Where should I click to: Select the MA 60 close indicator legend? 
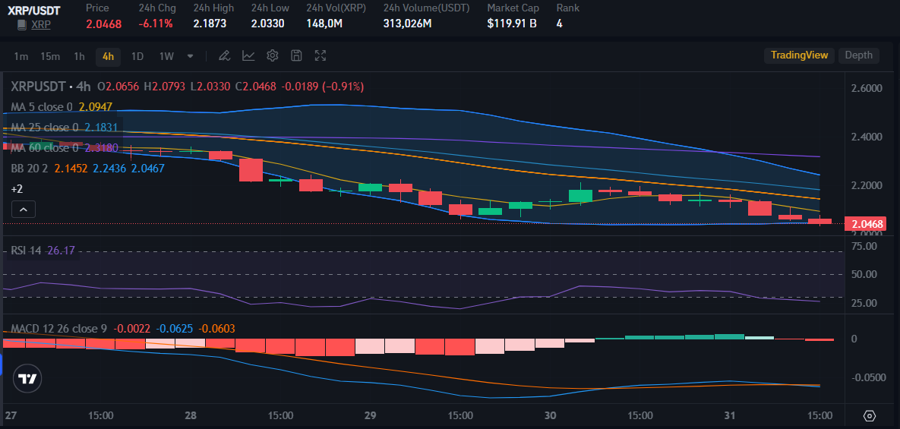[44, 148]
